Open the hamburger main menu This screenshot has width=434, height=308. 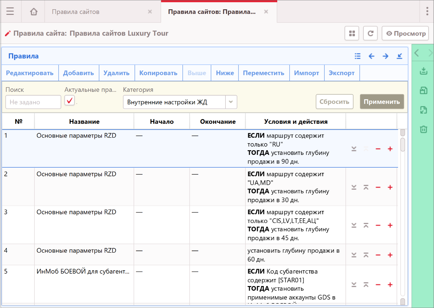10,11
